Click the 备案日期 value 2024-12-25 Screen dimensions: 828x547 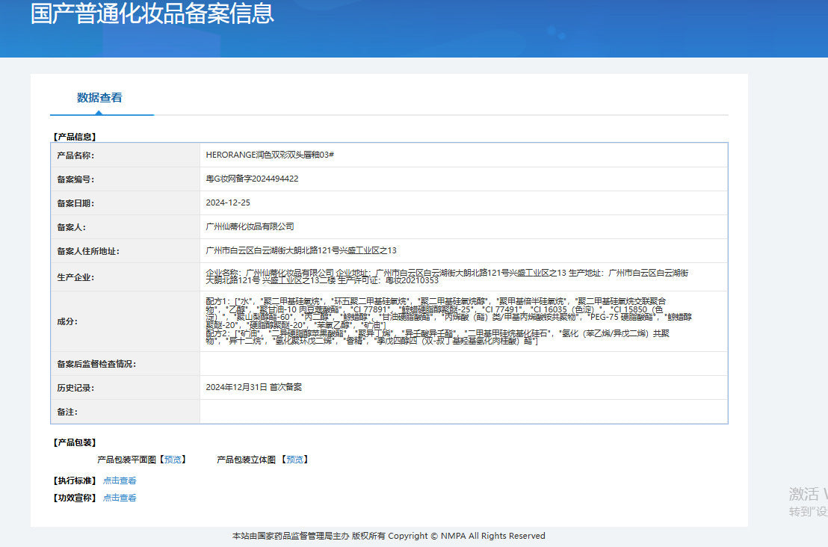[x=228, y=203]
